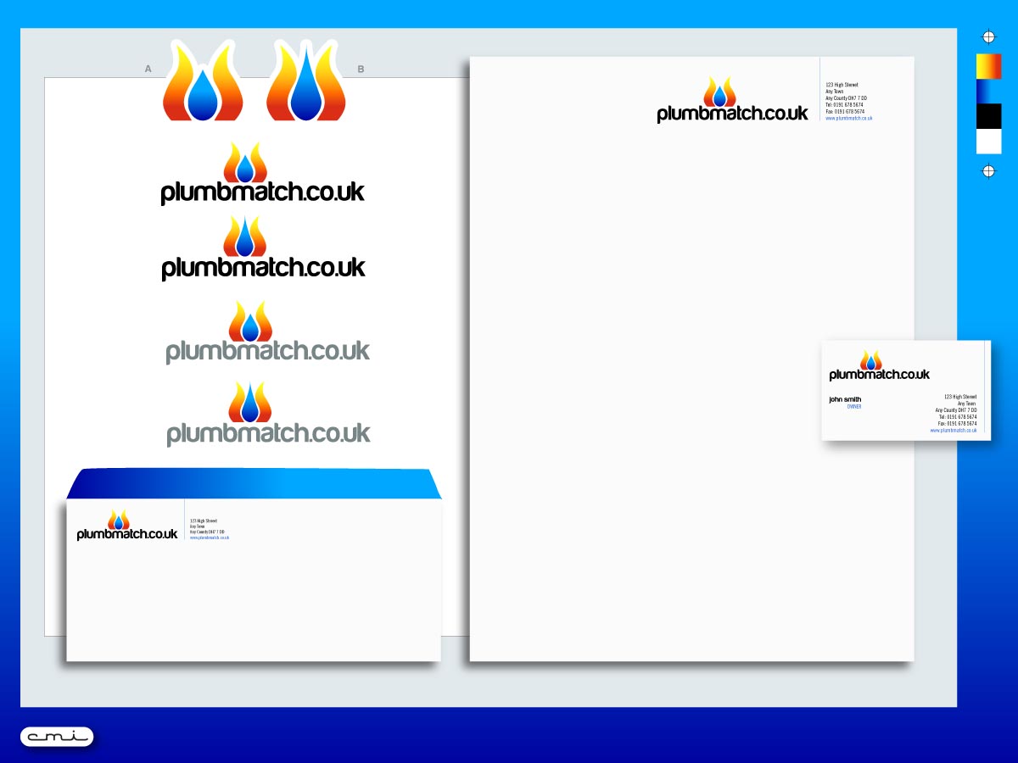Click the cmi logo at bottom left

[58, 737]
